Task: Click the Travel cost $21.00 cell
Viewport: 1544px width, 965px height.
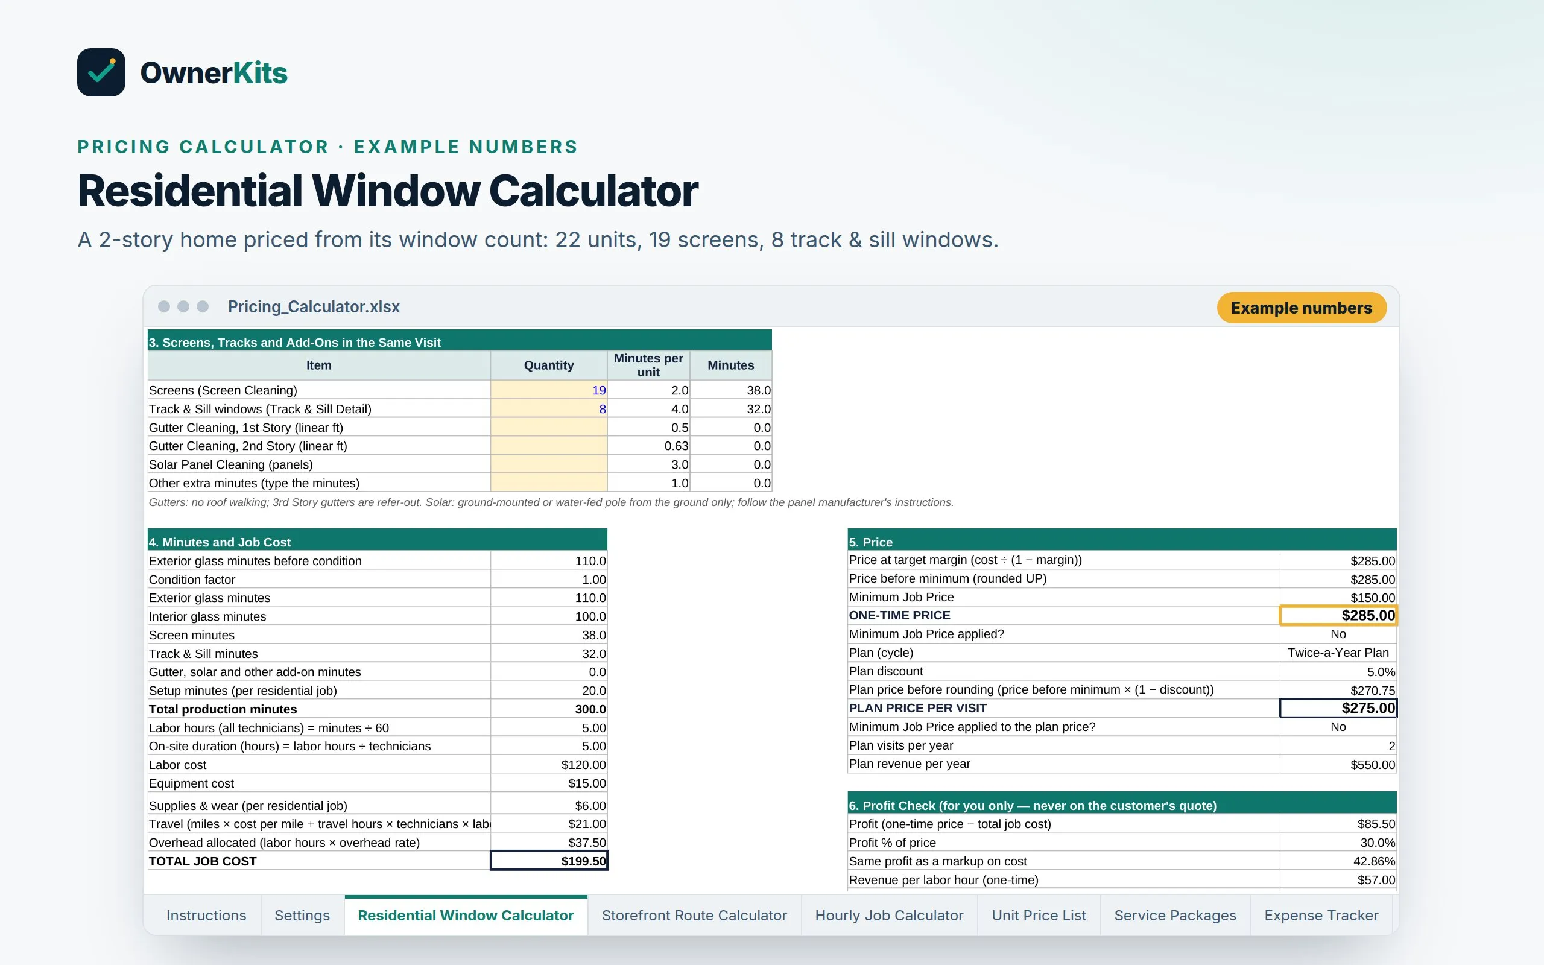Action: [x=549, y=824]
